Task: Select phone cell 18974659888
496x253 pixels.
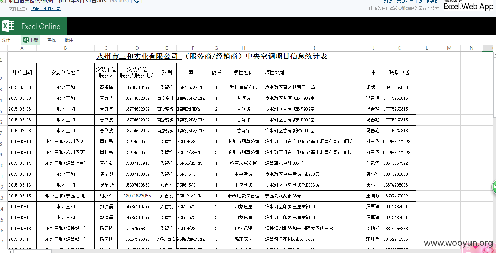Action: tap(399, 87)
